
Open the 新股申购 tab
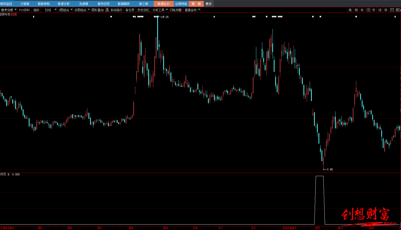tap(43, 4)
